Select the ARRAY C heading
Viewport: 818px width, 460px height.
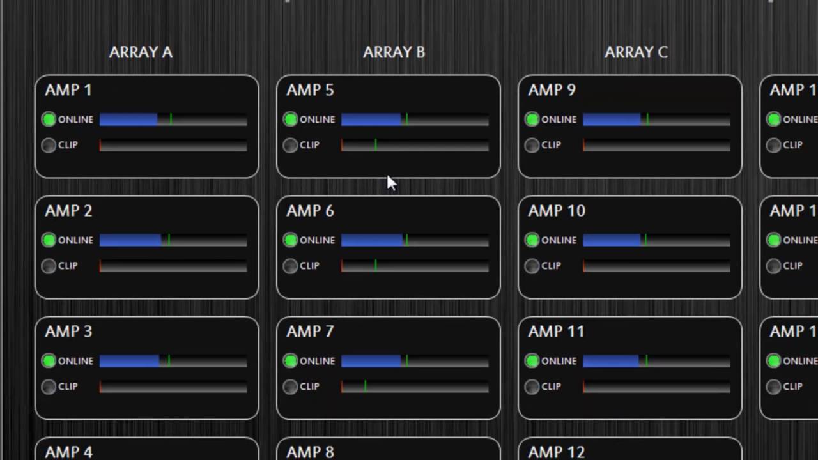[x=636, y=52]
